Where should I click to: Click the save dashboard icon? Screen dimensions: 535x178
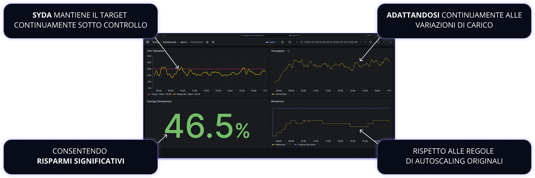pos(282,42)
